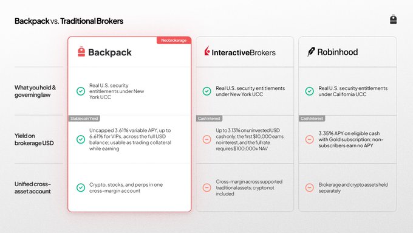
Task: Click green check beside Uncapped 3.61% variable APY
Action: [81, 139]
